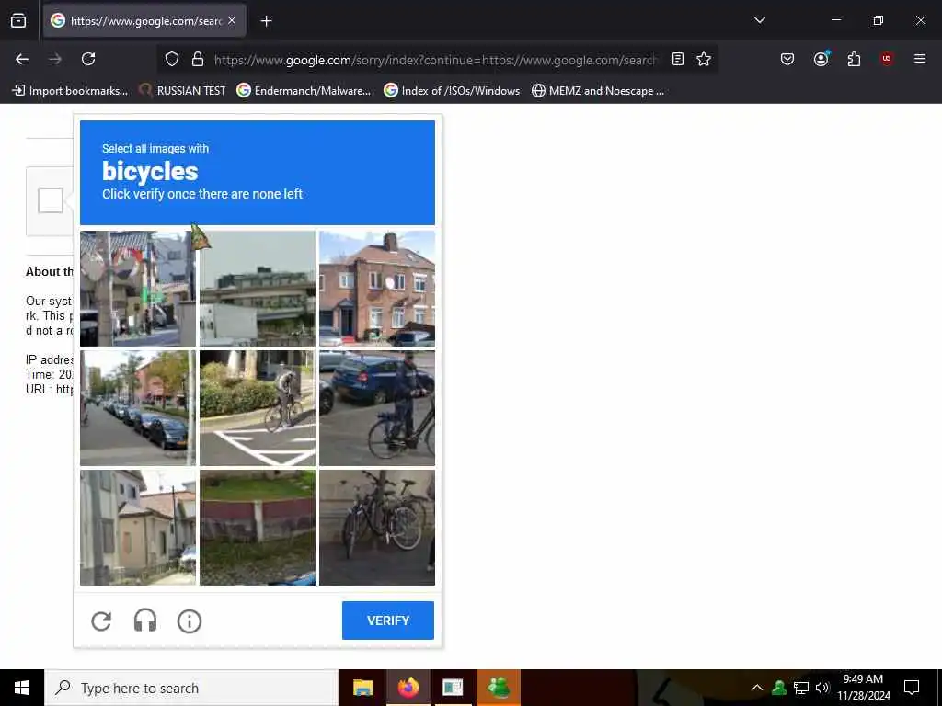
Task: Click the browser forward arrow
Action: coord(55,59)
